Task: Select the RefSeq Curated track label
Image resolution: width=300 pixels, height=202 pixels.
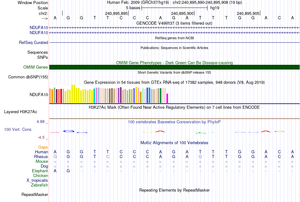Action: pos(33,42)
